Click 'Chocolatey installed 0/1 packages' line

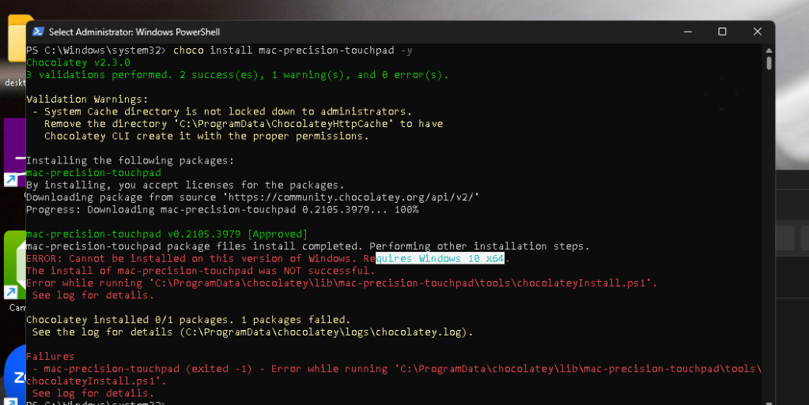188,320
